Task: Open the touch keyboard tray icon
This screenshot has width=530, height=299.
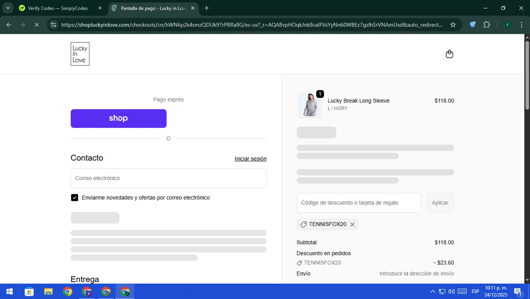Action: click(462, 292)
